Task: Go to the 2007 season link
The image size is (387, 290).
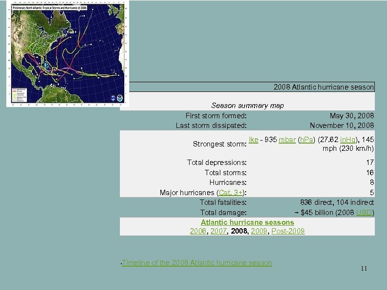Action: pyautogui.click(x=218, y=231)
